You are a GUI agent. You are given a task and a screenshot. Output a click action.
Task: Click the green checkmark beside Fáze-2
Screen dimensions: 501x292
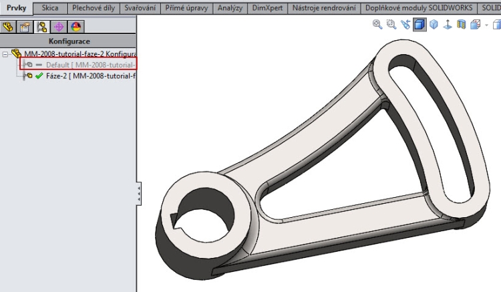tap(39, 76)
